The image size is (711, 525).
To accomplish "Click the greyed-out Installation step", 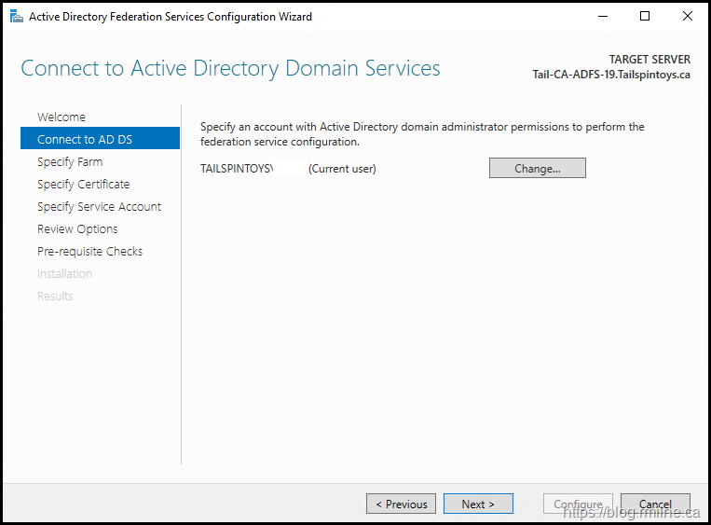I will click(64, 273).
